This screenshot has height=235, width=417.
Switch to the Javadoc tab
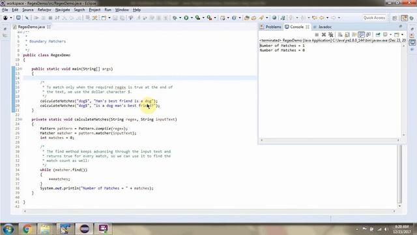tap(323, 27)
